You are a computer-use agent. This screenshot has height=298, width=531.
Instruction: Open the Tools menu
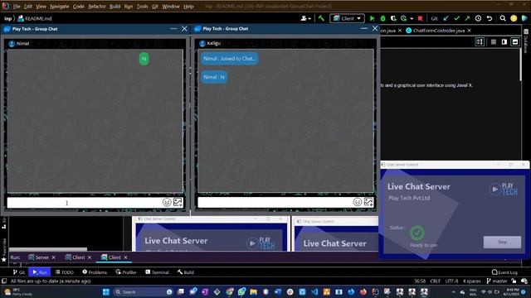coord(142,7)
